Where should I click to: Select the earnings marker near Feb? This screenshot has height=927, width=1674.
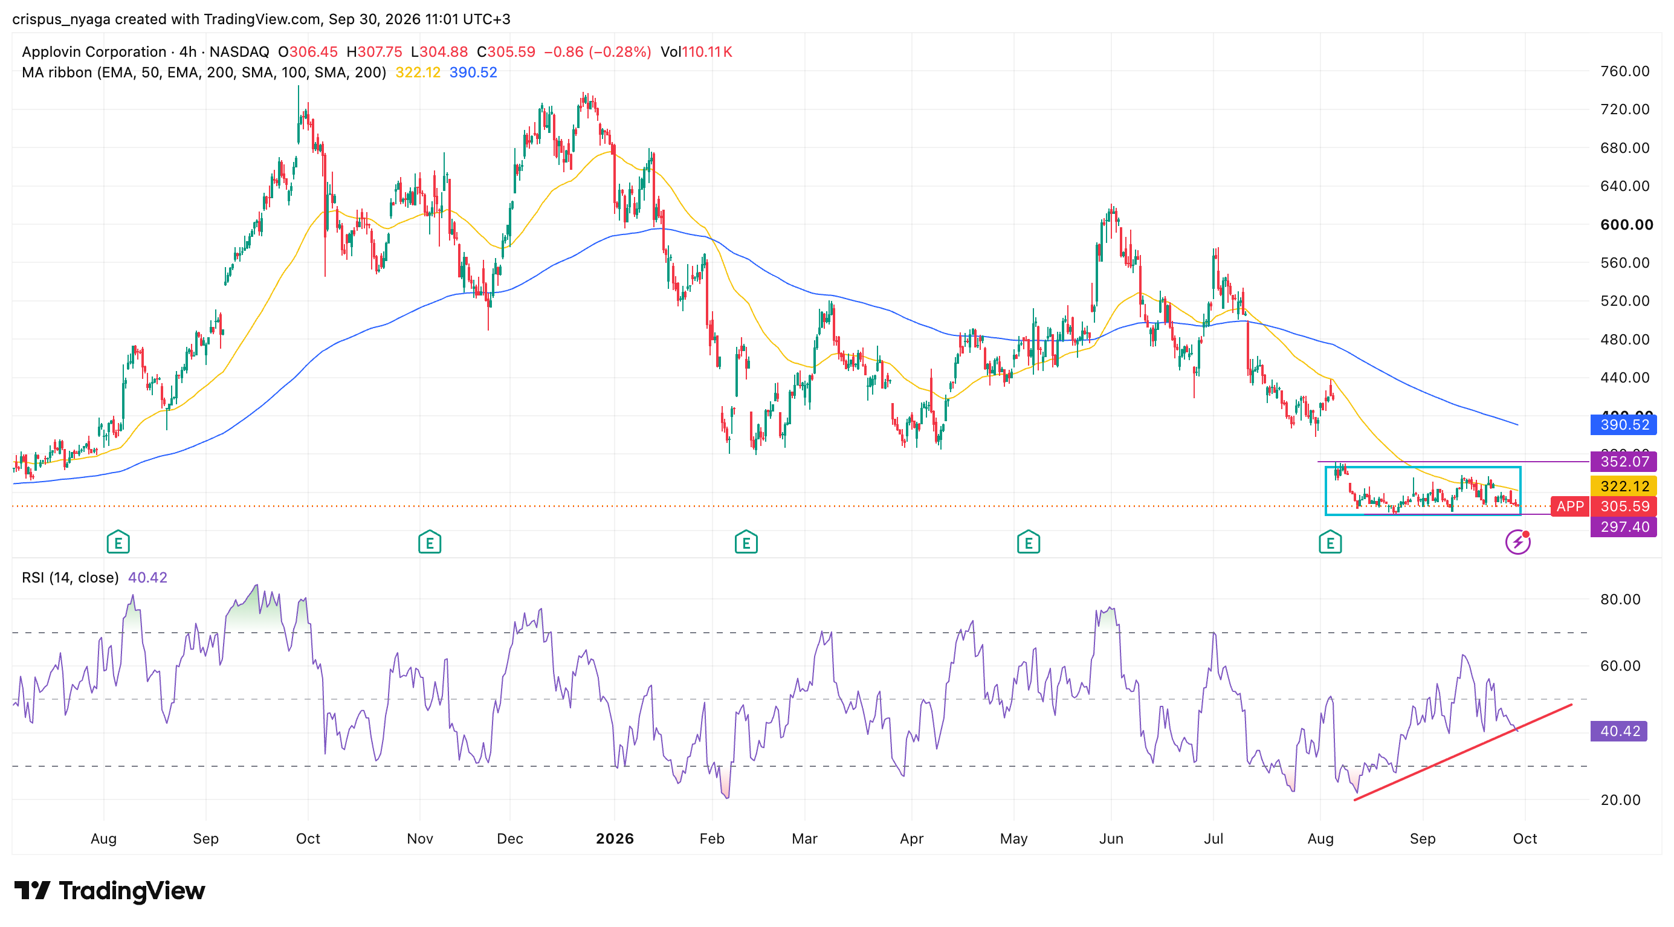[746, 542]
